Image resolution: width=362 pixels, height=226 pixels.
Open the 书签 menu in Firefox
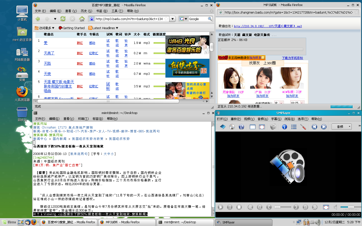pyautogui.click(x=102, y=11)
